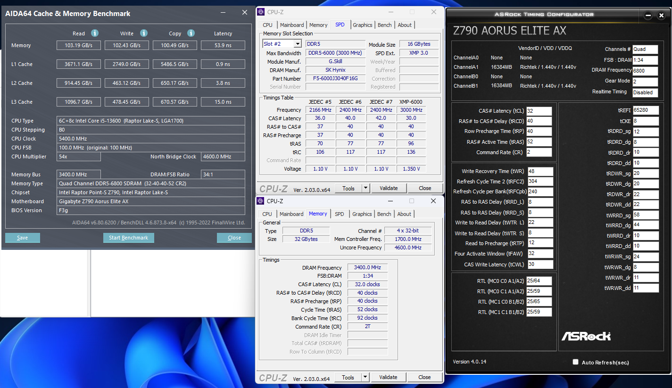Image resolution: width=672 pixels, height=388 pixels.
Task: Select the Row Precharge Time (tRP) field
Action: click(x=539, y=132)
